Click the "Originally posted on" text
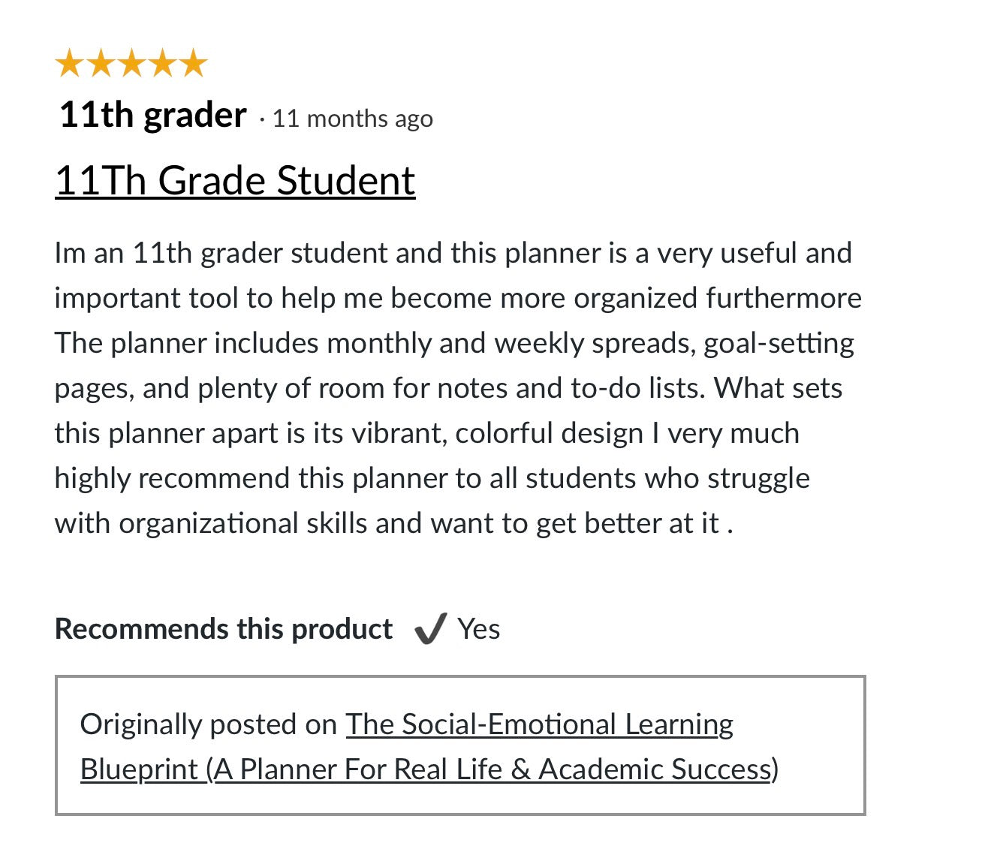 208,725
